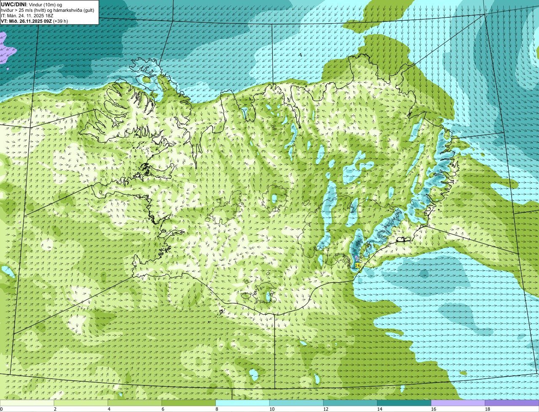Screen dimensions: 539x412
Task: Pick the 6–8 m/s dark green swatch
Action: pyautogui.click(x=189, y=403)
